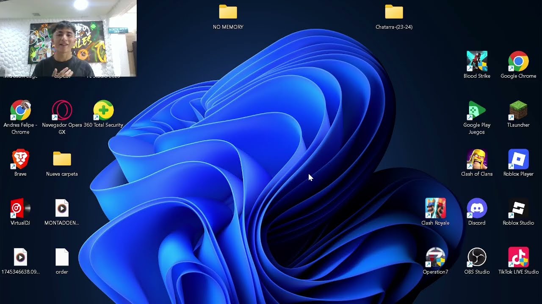
Task: Launch Google Play Juegos
Action: click(477, 110)
